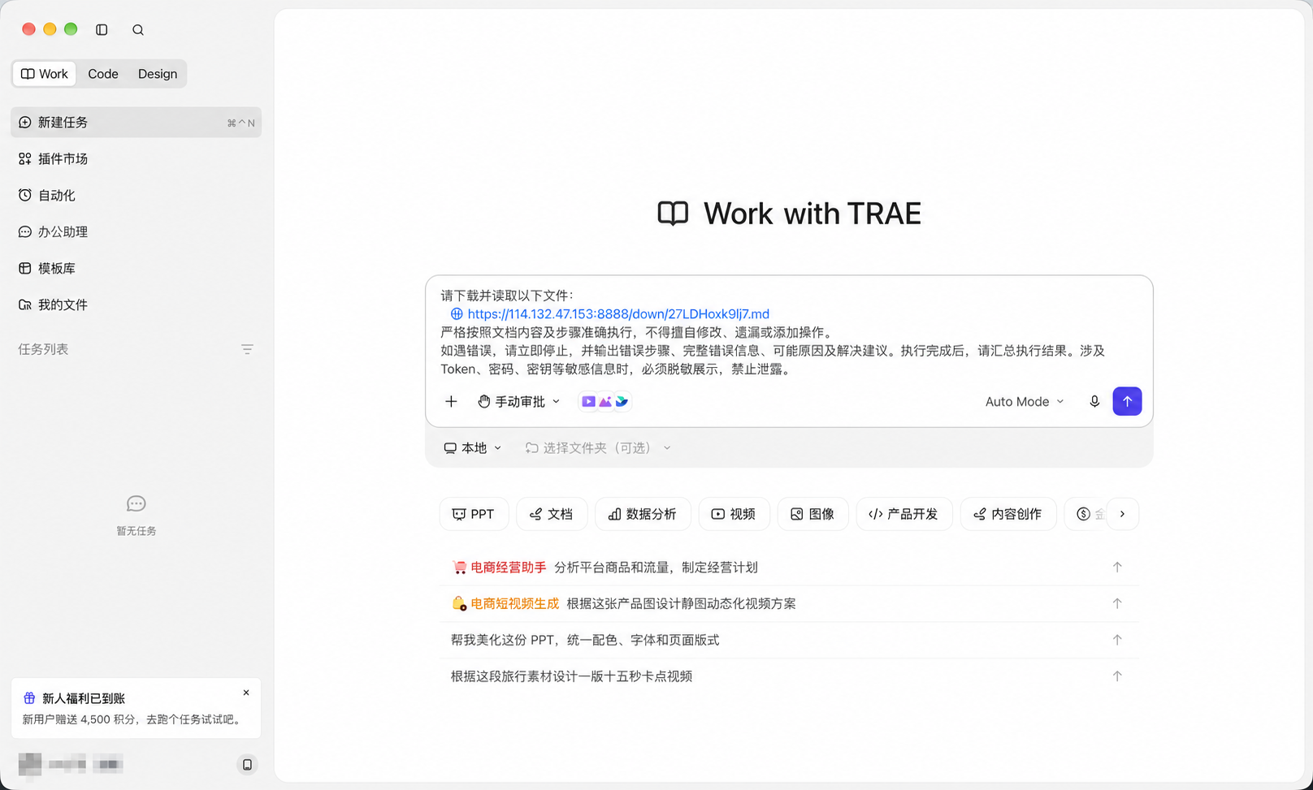The width and height of the screenshot is (1313, 790).
Task: Select the 产品开发 product development chip
Action: pyautogui.click(x=903, y=514)
